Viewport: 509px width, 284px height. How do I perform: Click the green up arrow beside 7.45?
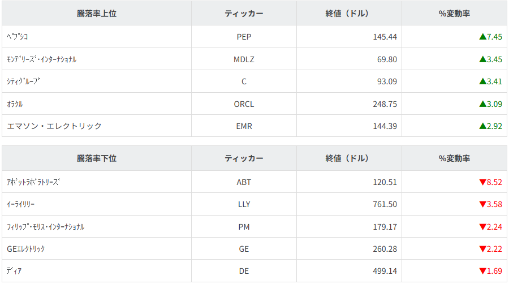[x=482, y=37]
